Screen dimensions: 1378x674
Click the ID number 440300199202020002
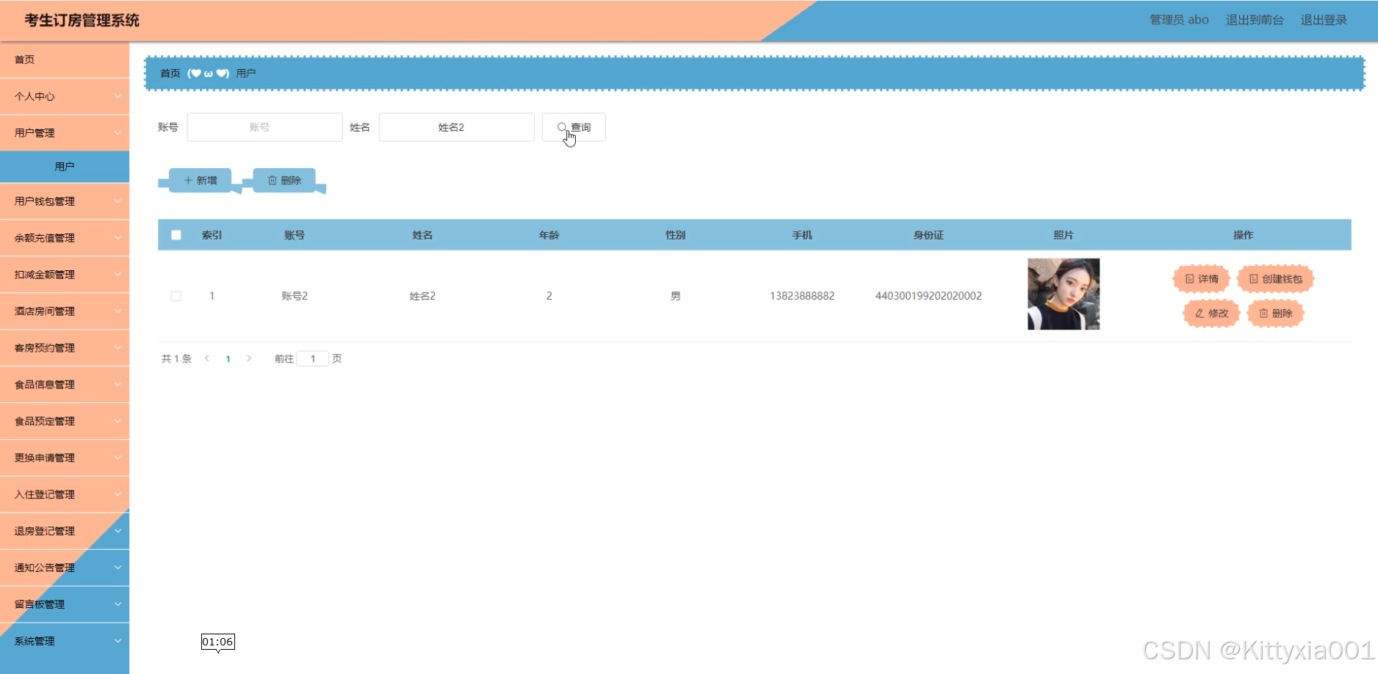(928, 296)
